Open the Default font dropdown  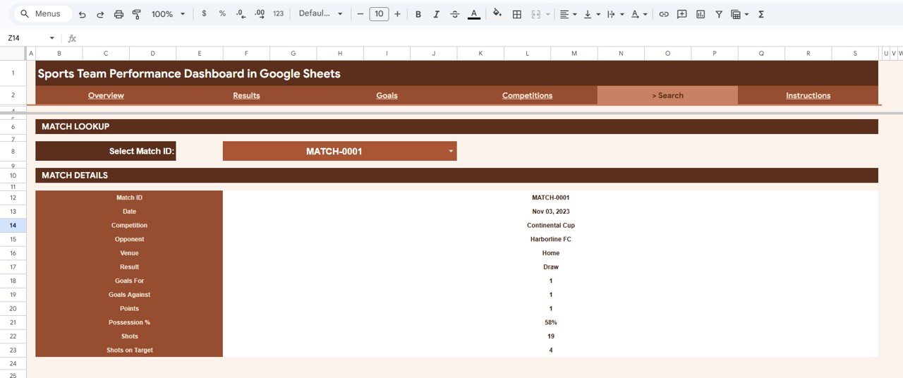(320, 14)
